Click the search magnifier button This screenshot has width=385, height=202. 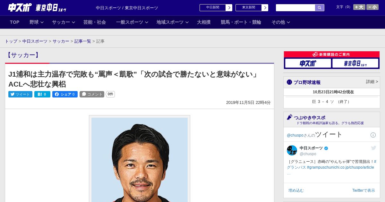coord(320,8)
